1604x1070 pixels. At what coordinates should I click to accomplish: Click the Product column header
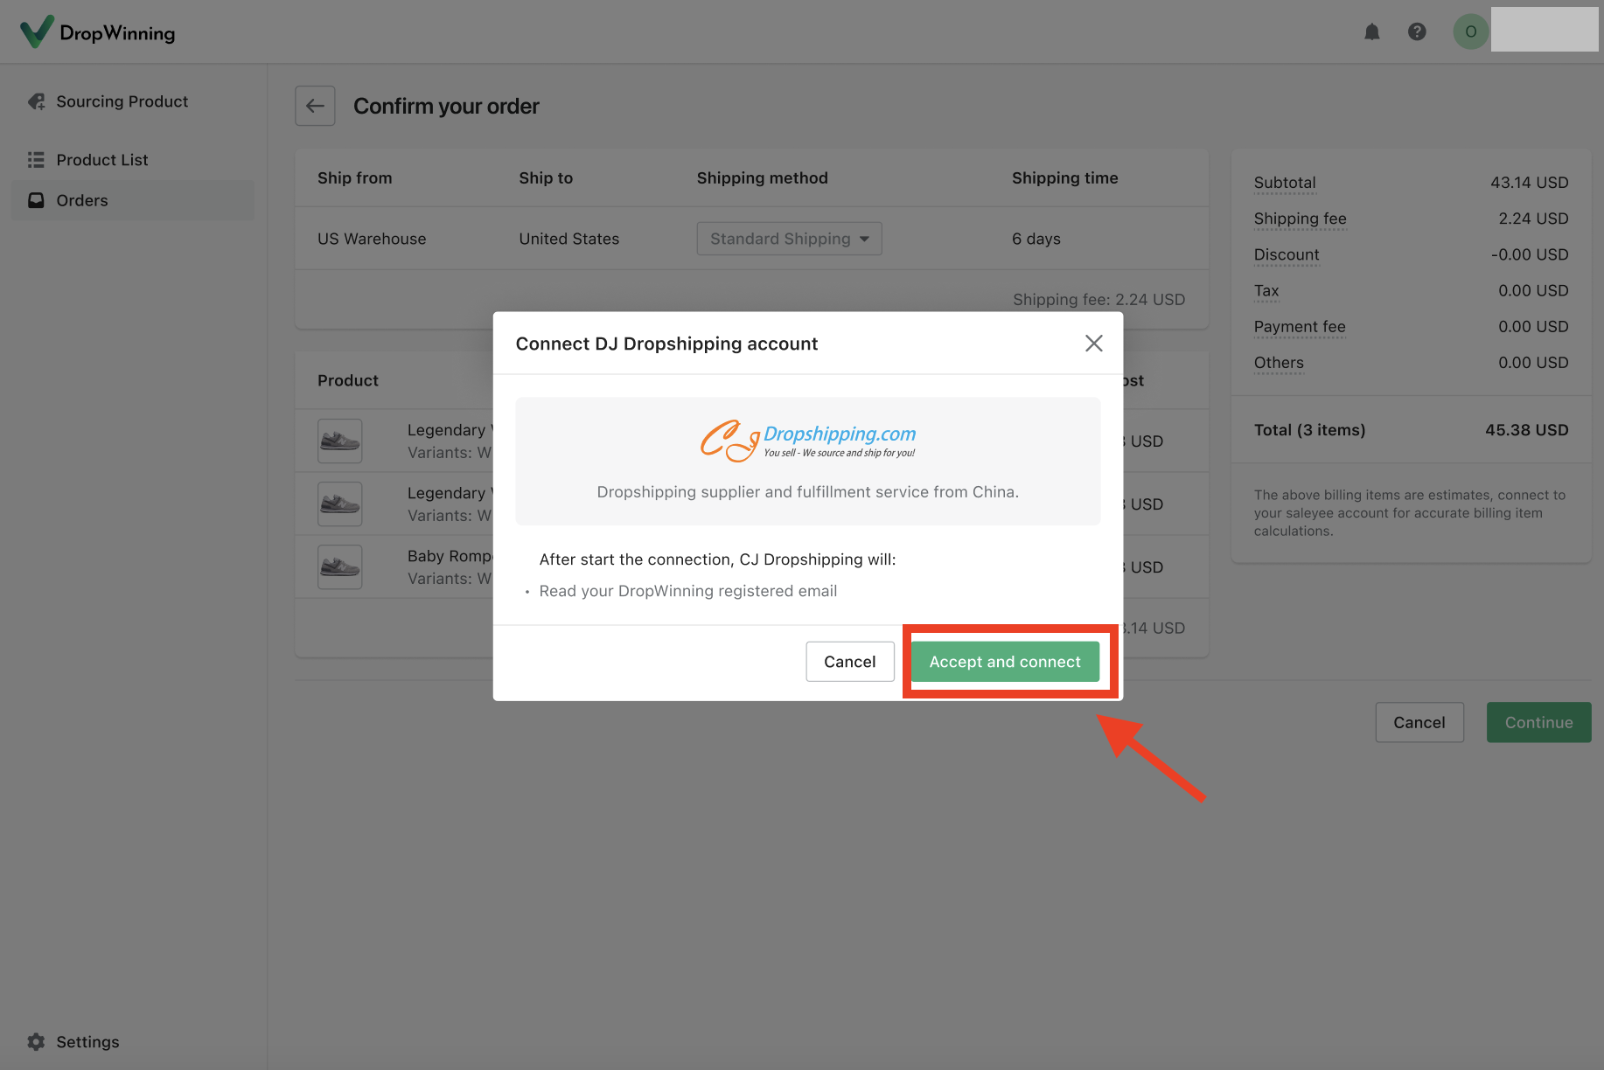(x=347, y=380)
